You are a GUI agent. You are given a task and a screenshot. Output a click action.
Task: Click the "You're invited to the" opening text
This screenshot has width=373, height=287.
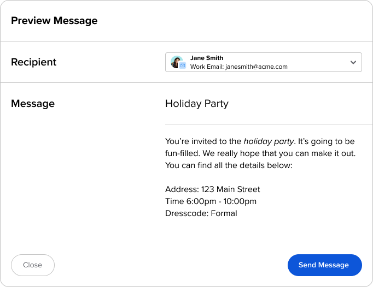203,141
